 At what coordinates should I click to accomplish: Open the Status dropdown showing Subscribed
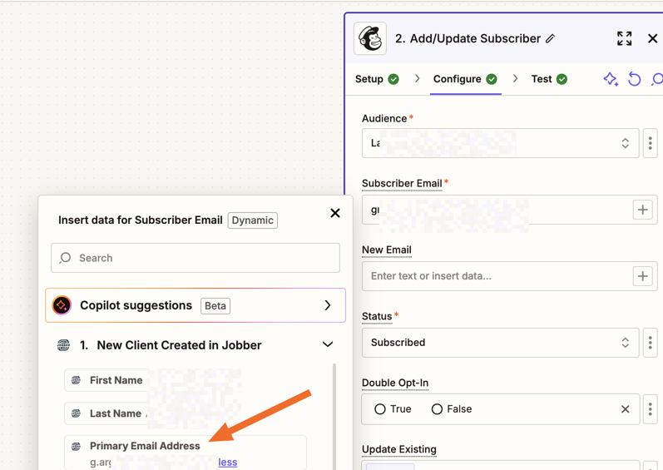[x=500, y=343]
